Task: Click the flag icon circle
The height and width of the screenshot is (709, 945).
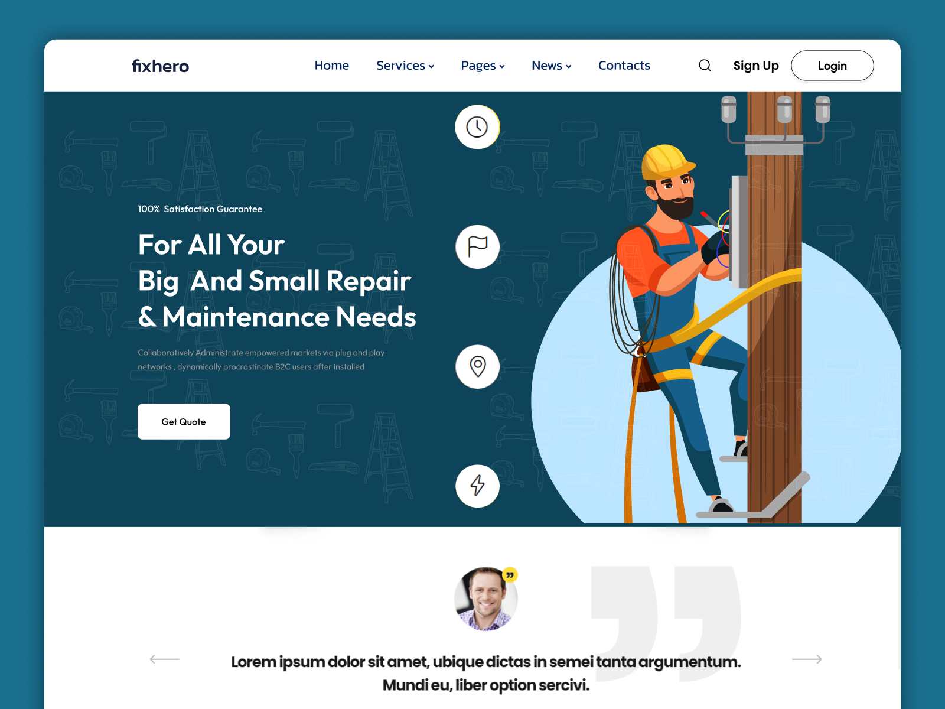Action: tap(477, 247)
